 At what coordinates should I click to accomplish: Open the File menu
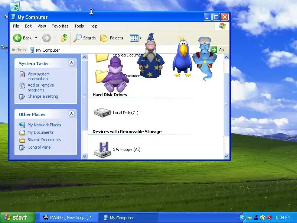pos(16,26)
